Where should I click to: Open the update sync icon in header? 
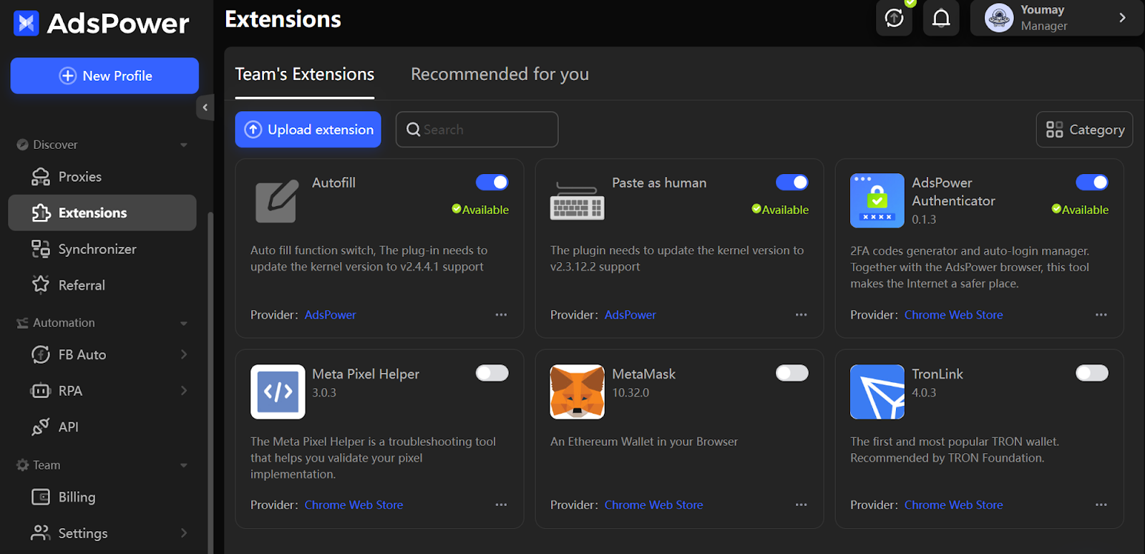click(894, 18)
